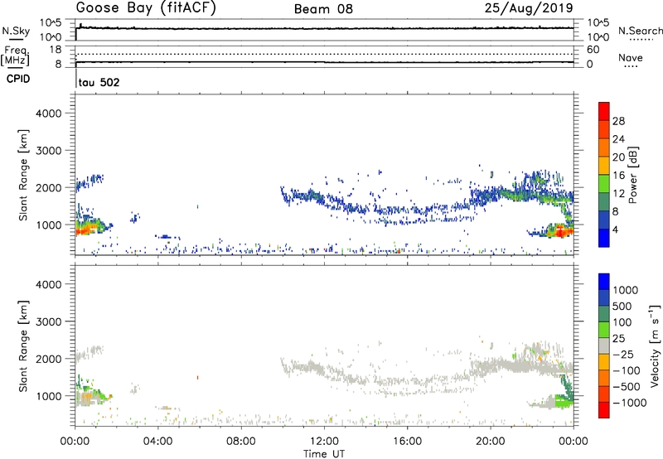This screenshot has height=459, width=663.
Task: Pick the light green 12–16 dB power segment
Action: click(x=604, y=184)
